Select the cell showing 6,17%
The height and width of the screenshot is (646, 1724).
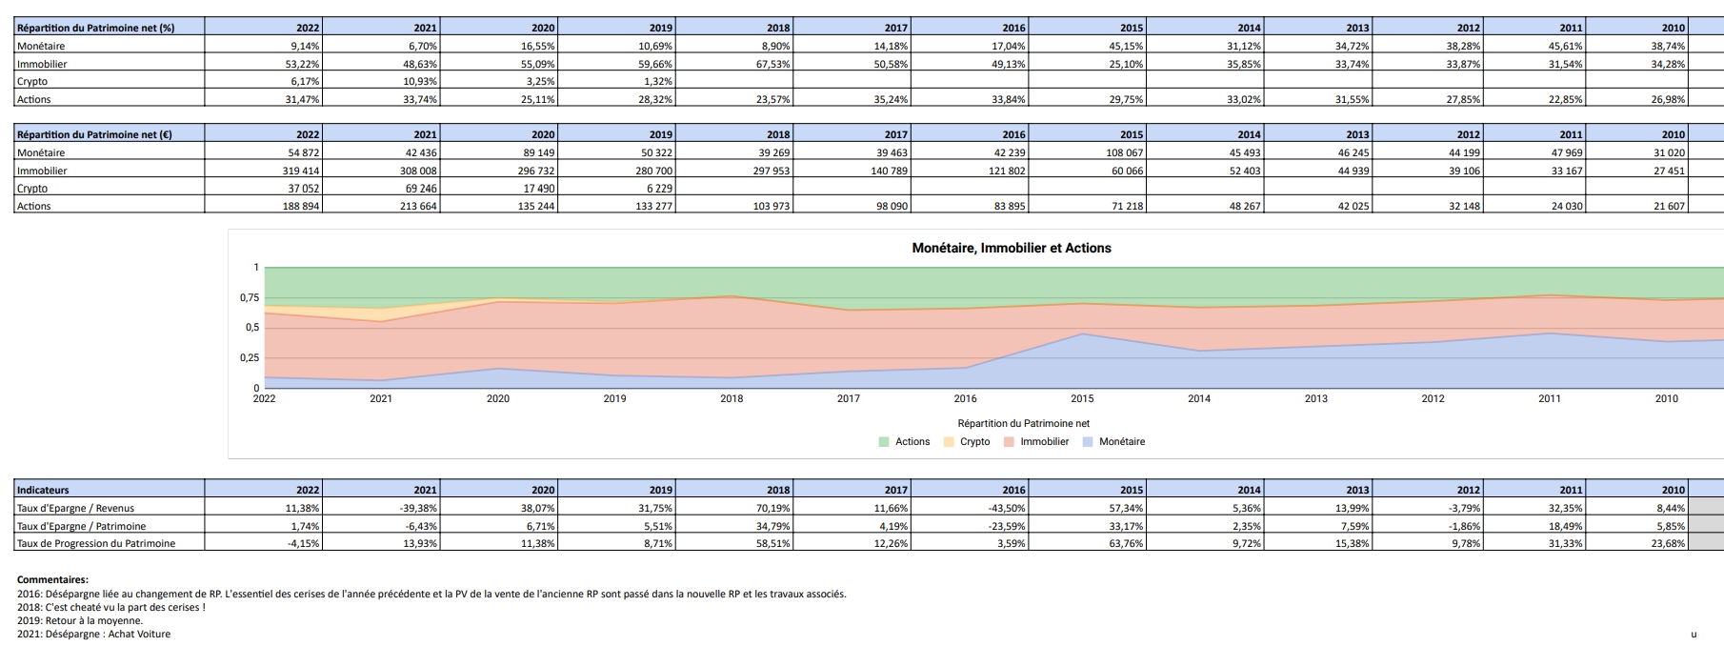[263, 81]
